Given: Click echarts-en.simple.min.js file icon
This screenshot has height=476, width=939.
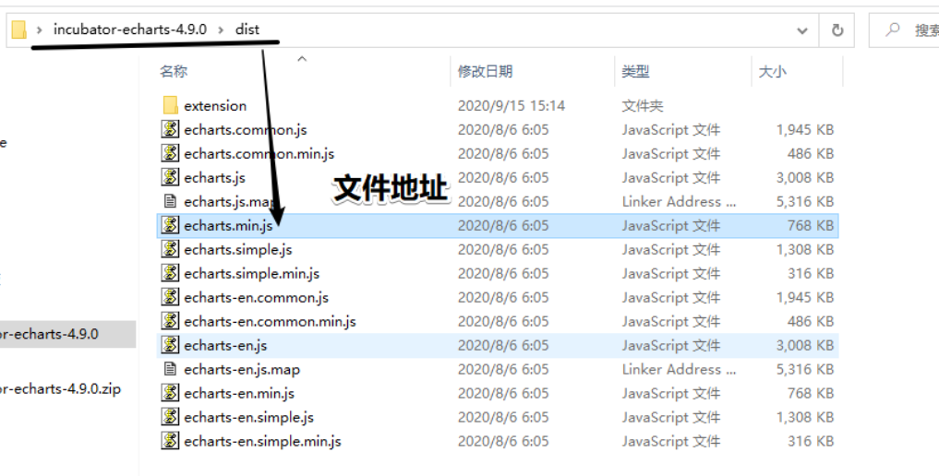Looking at the screenshot, I should pyautogui.click(x=170, y=440).
